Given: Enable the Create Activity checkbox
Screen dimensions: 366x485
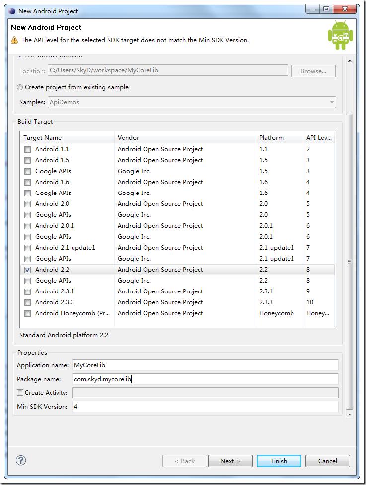Looking at the screenshot, I should point(20,393).
